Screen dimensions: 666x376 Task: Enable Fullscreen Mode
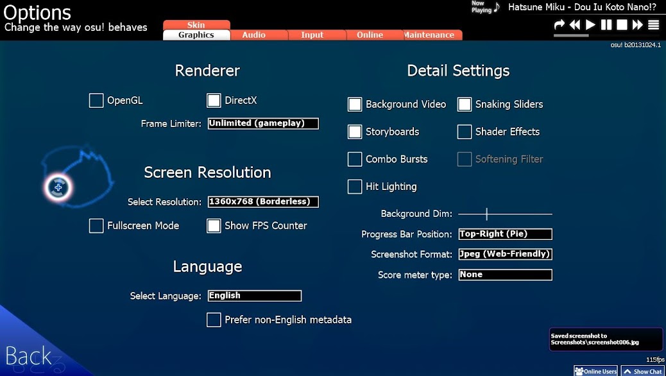96,226
